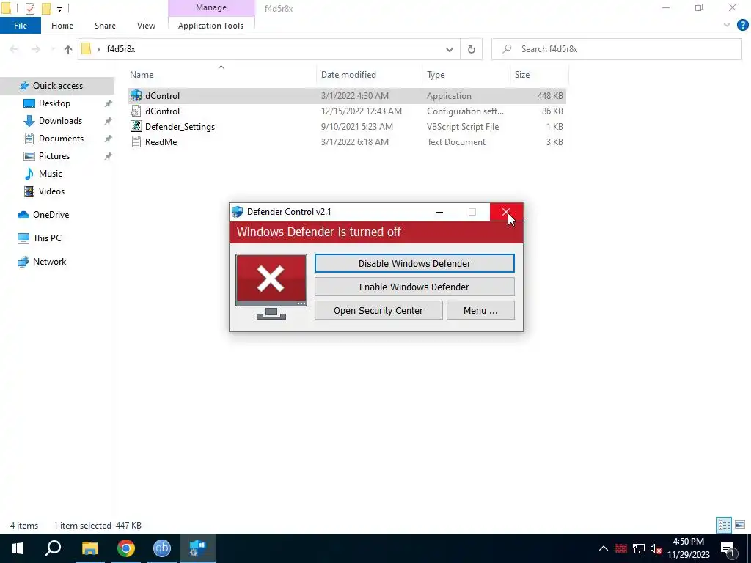This screenshot has height=563, width=751.
Task: Click the muted volume tray icon
Action: pyautogui.click(x=656, y=548)
